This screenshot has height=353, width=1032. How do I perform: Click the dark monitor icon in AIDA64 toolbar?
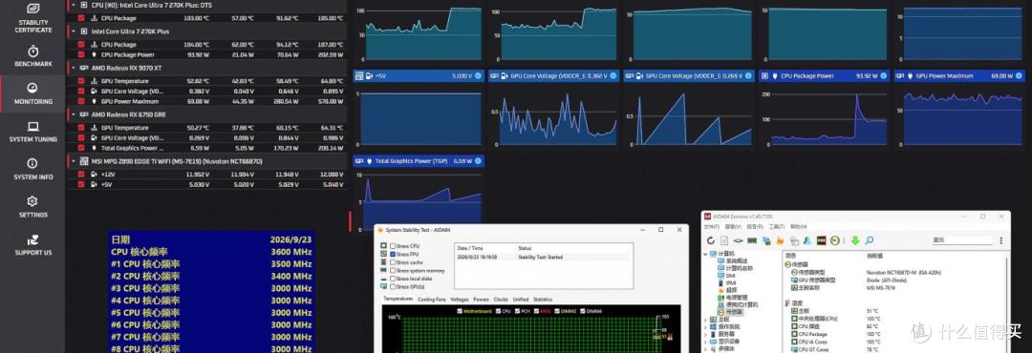[x=821, y=240]
